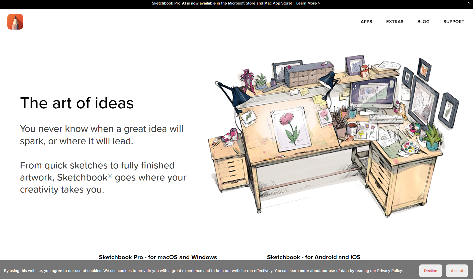
Task: Accept cookies in the cookie notice
Action: click(x=457, y=271)
